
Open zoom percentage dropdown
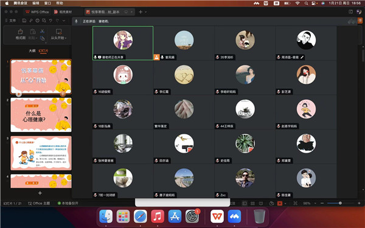315,203
